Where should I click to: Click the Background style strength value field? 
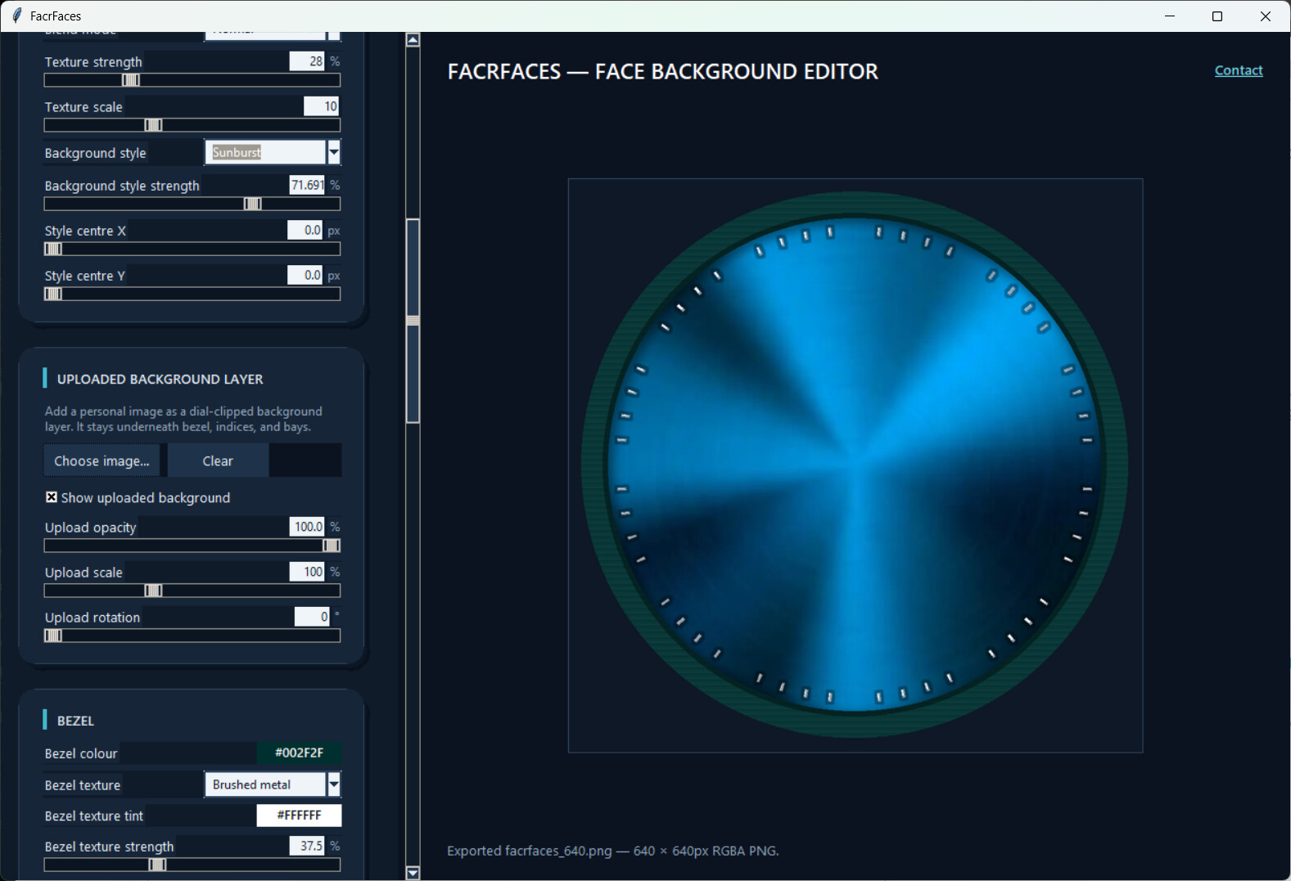(307, 185)
